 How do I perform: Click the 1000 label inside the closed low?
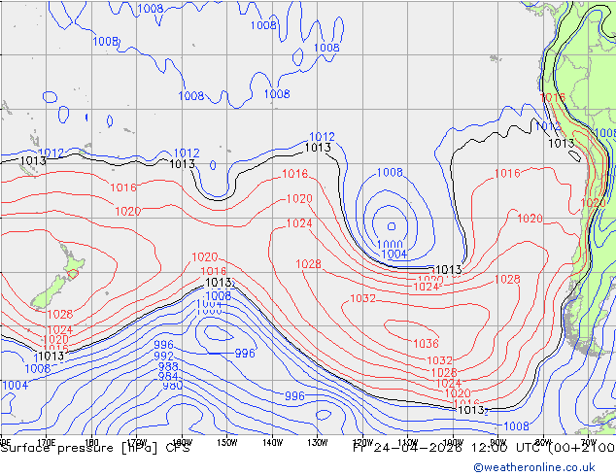(390, 244)
